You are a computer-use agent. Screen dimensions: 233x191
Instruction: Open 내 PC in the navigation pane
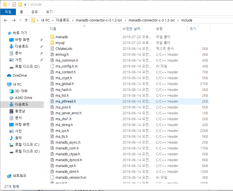pyautogui.click(x=17, y=84)
